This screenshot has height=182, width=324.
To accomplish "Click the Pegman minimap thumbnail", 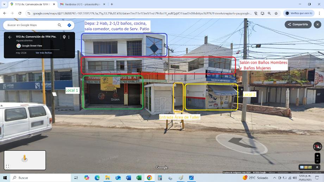I will tap(25, 160).
